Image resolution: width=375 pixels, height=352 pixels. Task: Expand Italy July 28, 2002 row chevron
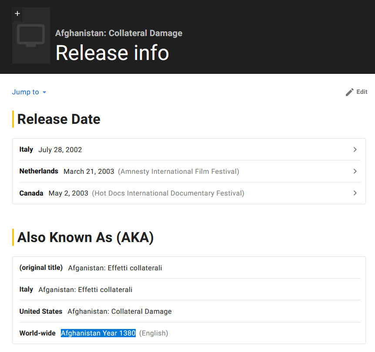point(355,149)
